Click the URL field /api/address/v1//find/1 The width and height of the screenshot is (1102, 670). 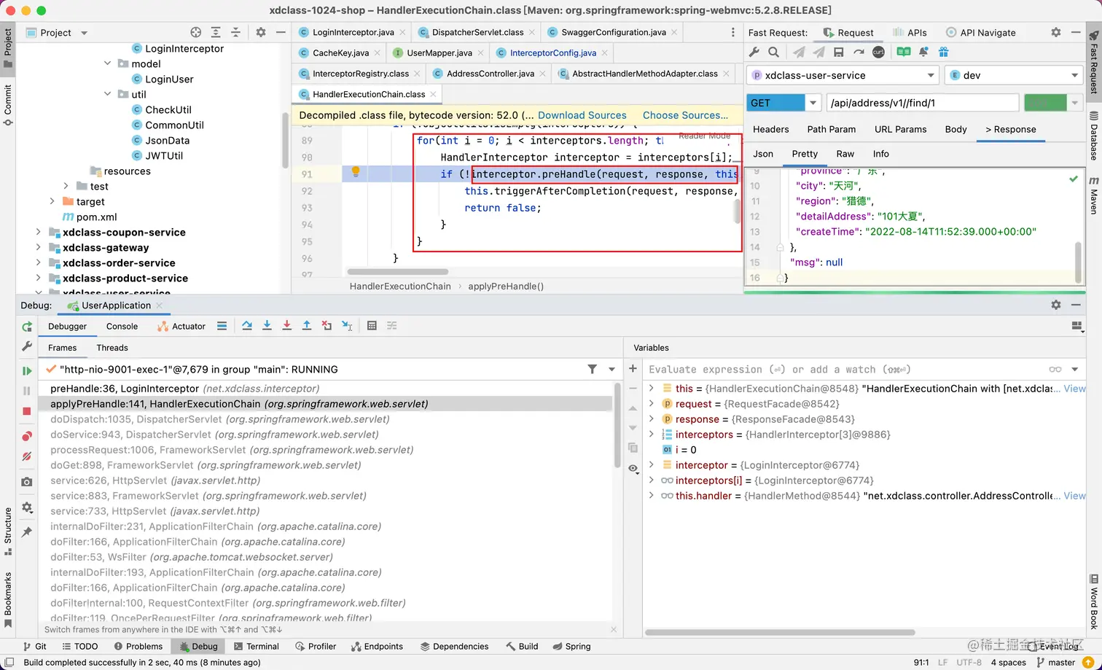click(922, 103)
